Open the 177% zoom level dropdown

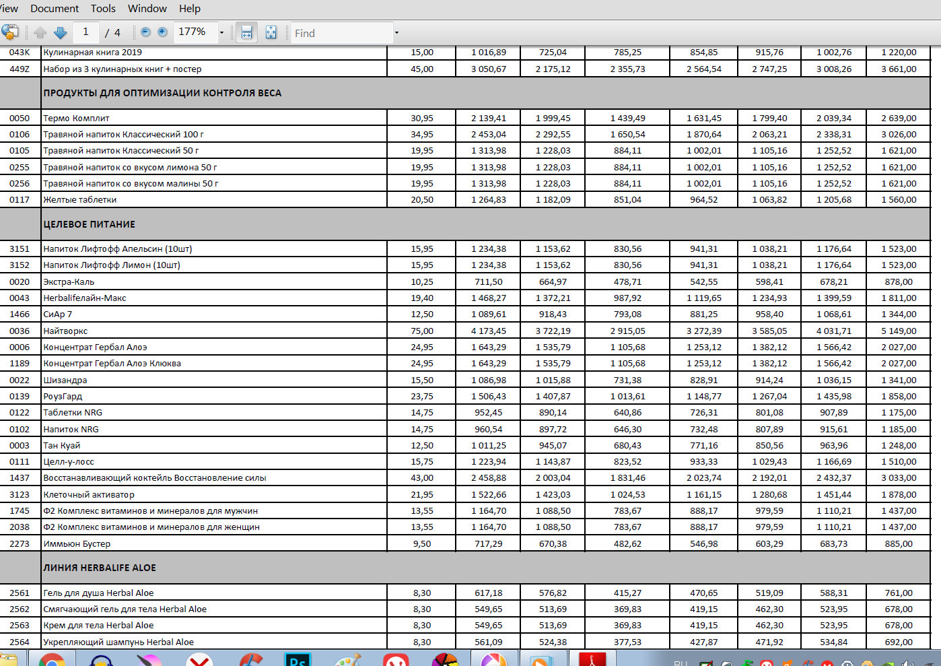(221, 32)
